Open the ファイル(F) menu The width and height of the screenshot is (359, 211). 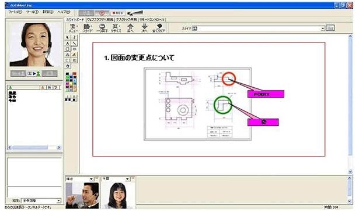[x=15, y=12]
